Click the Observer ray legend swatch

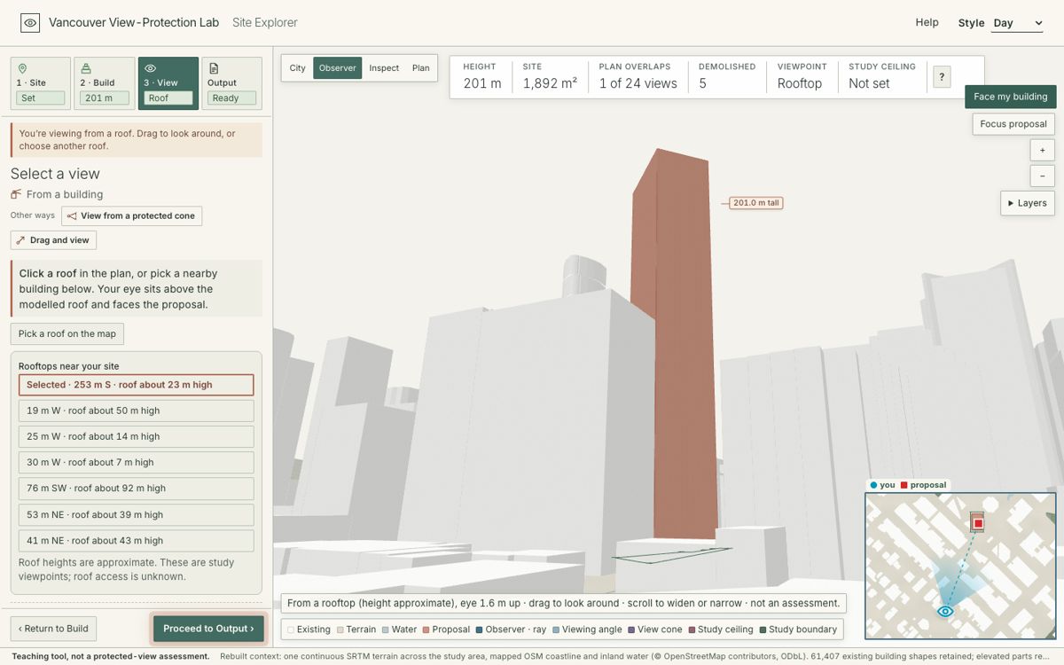point(480,630)
